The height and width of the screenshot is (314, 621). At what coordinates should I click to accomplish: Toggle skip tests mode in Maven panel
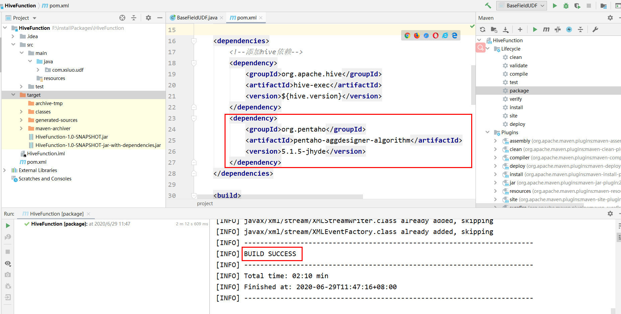click(557, 29)
